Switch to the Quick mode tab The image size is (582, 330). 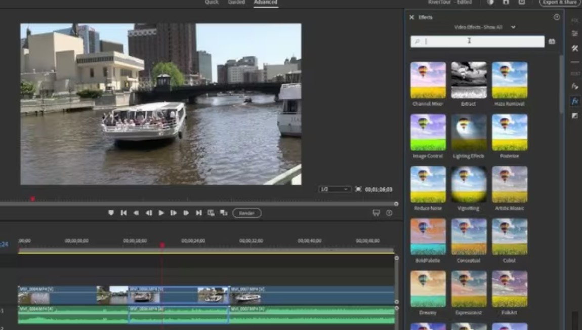[x=212, y=3]
